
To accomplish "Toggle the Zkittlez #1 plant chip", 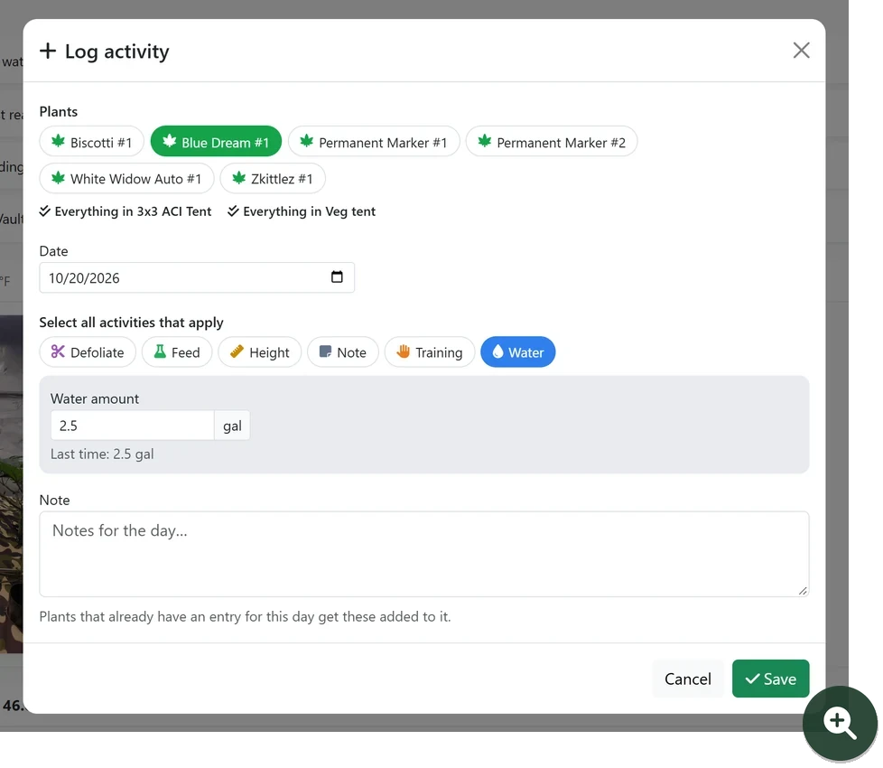I will (273, 179).
